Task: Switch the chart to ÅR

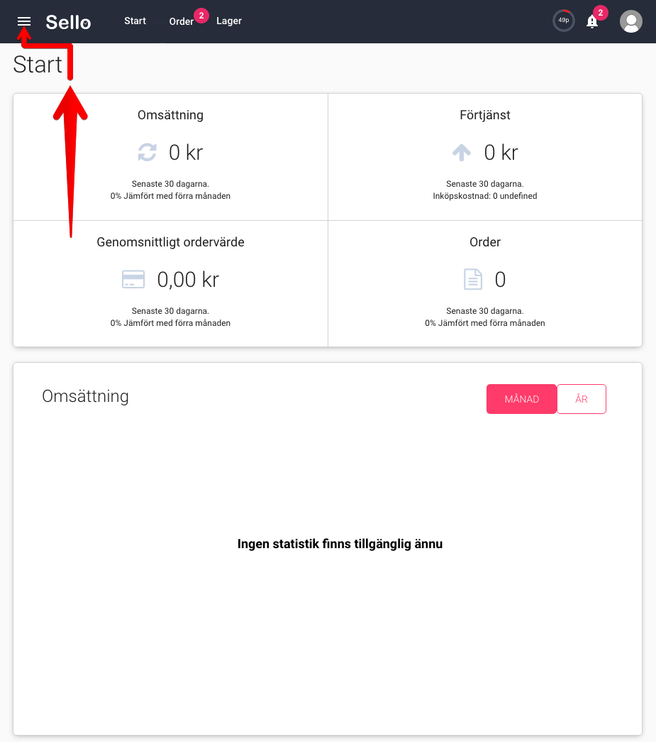Action: [x=582, y=399]
